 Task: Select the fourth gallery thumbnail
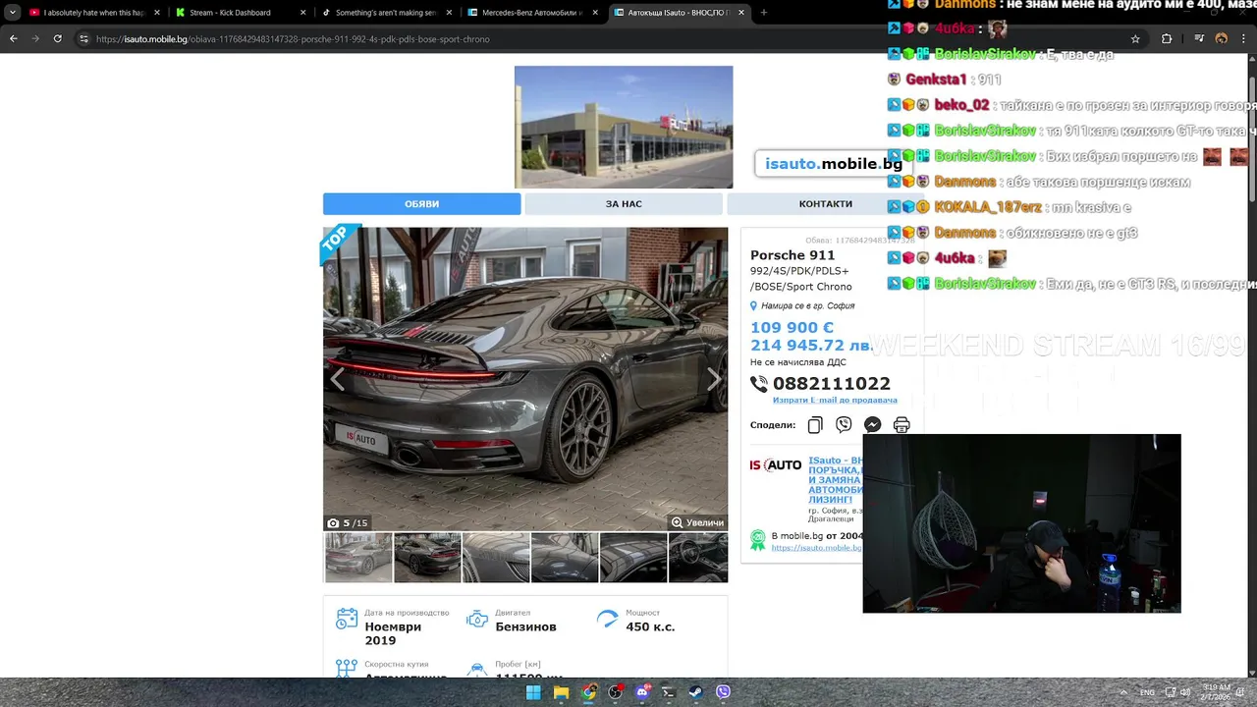point(565,558)
